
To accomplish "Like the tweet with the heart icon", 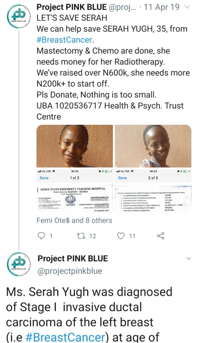I will click(121, 236).
